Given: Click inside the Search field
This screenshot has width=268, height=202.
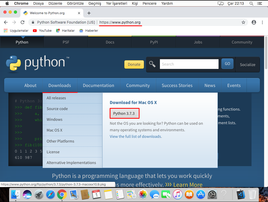Looking at the screenshot, I should coord(189,64).
